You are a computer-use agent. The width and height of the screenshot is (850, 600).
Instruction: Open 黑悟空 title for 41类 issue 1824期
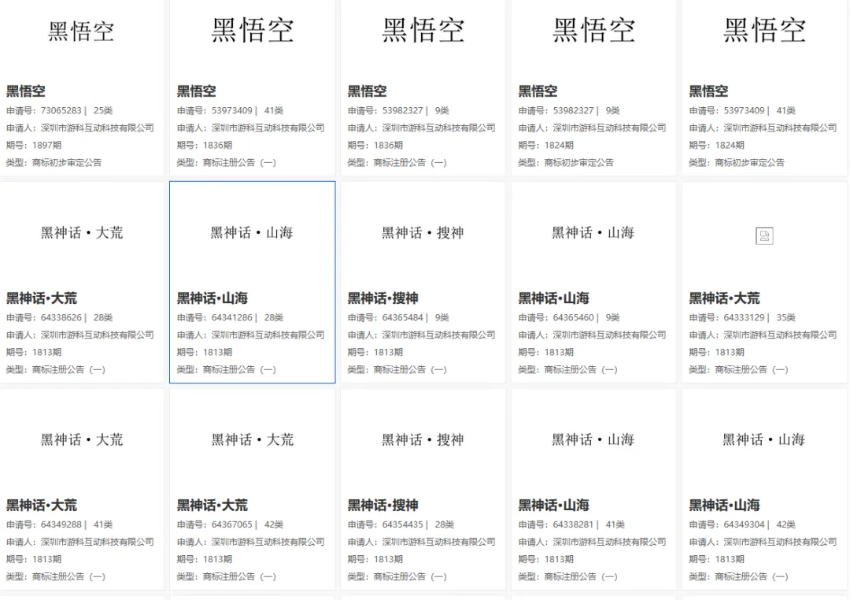point(708,91)
